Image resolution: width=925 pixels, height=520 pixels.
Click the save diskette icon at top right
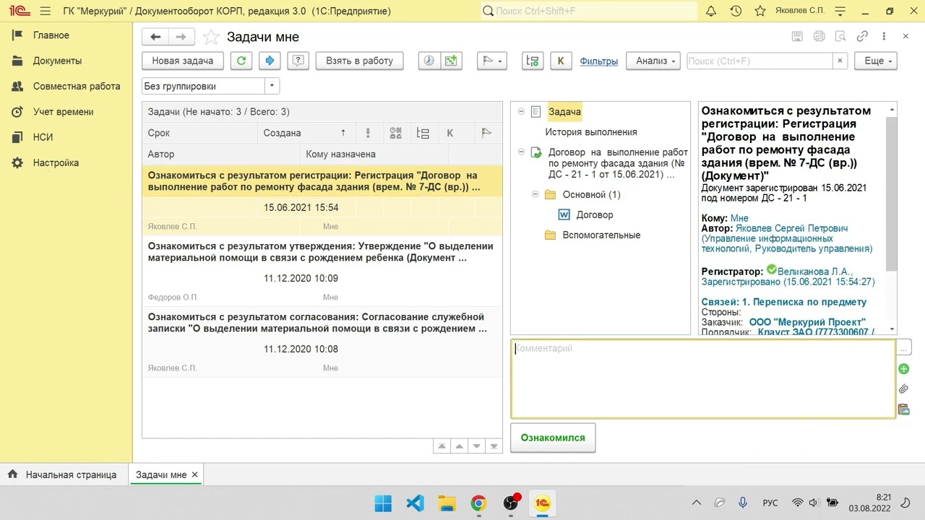(797, 36)
